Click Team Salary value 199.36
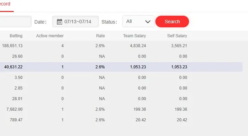The width and height of the screenshot is (248, 136). 140,109
